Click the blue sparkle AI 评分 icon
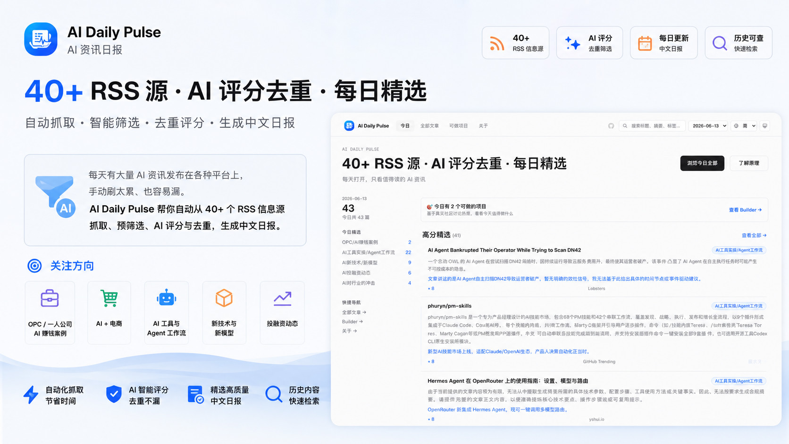The image size is (789, 444). [x=572, y=43]
